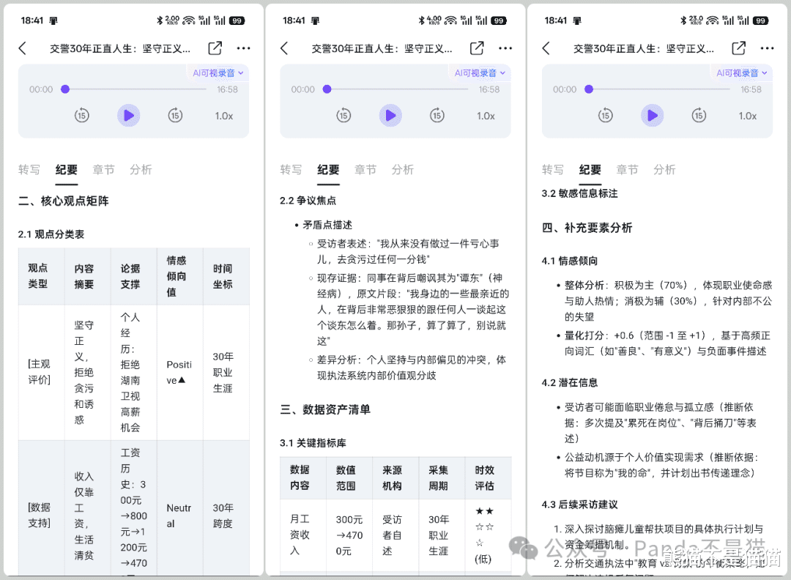Image resolution: width=791 pixels, height=580 pixels.
Task: Change 1.0x playback speed in right phone
Action: click(x=748, y=116)
